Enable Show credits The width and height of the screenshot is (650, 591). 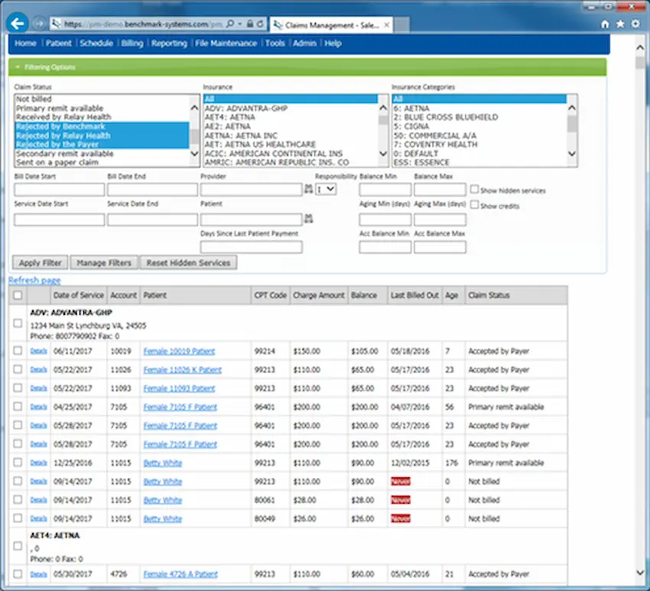click(x=473, y=205)
